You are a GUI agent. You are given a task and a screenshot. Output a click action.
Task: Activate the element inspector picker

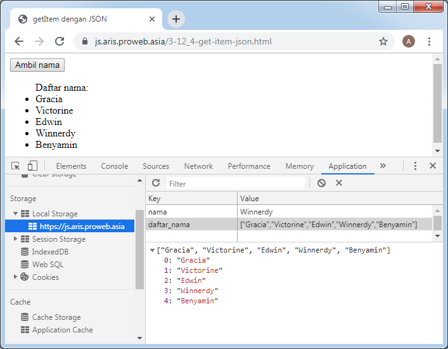click(16, 166)
